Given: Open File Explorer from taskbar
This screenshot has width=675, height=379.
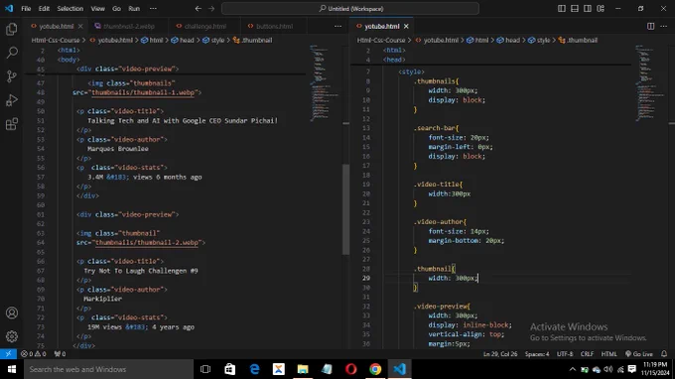Looking at the screenshot, I should [x=303, y=369].
